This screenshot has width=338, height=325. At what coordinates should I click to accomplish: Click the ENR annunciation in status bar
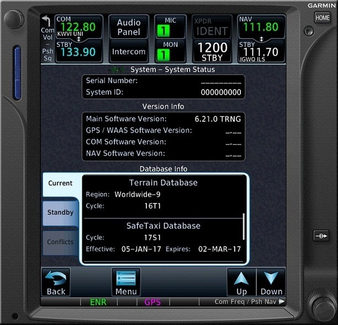(x=98, y=302)
